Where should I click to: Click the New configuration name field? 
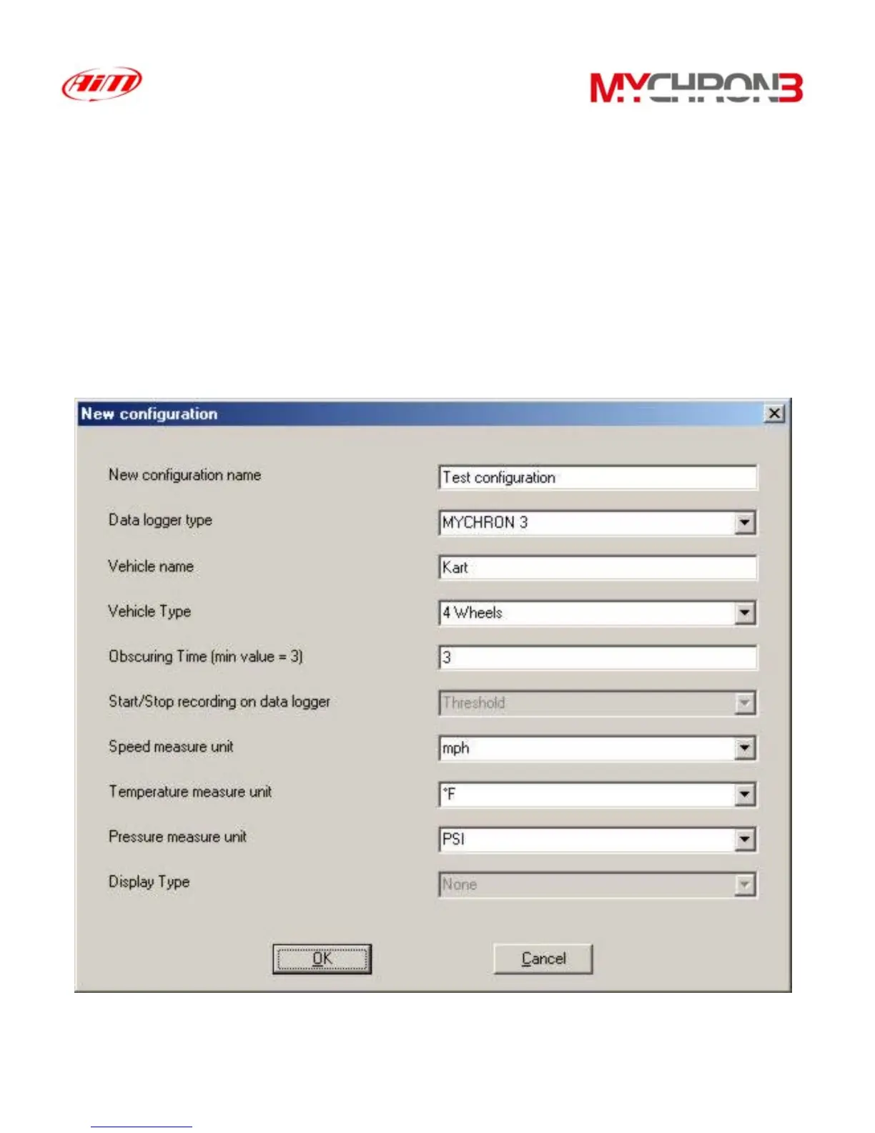click(598, 477)
